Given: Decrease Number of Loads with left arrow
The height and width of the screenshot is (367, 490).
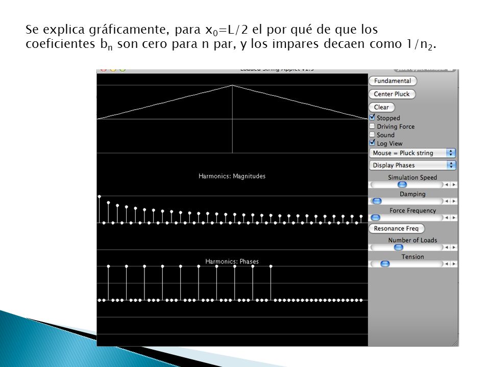Looking at the screenshot, I should click(447, 248).
